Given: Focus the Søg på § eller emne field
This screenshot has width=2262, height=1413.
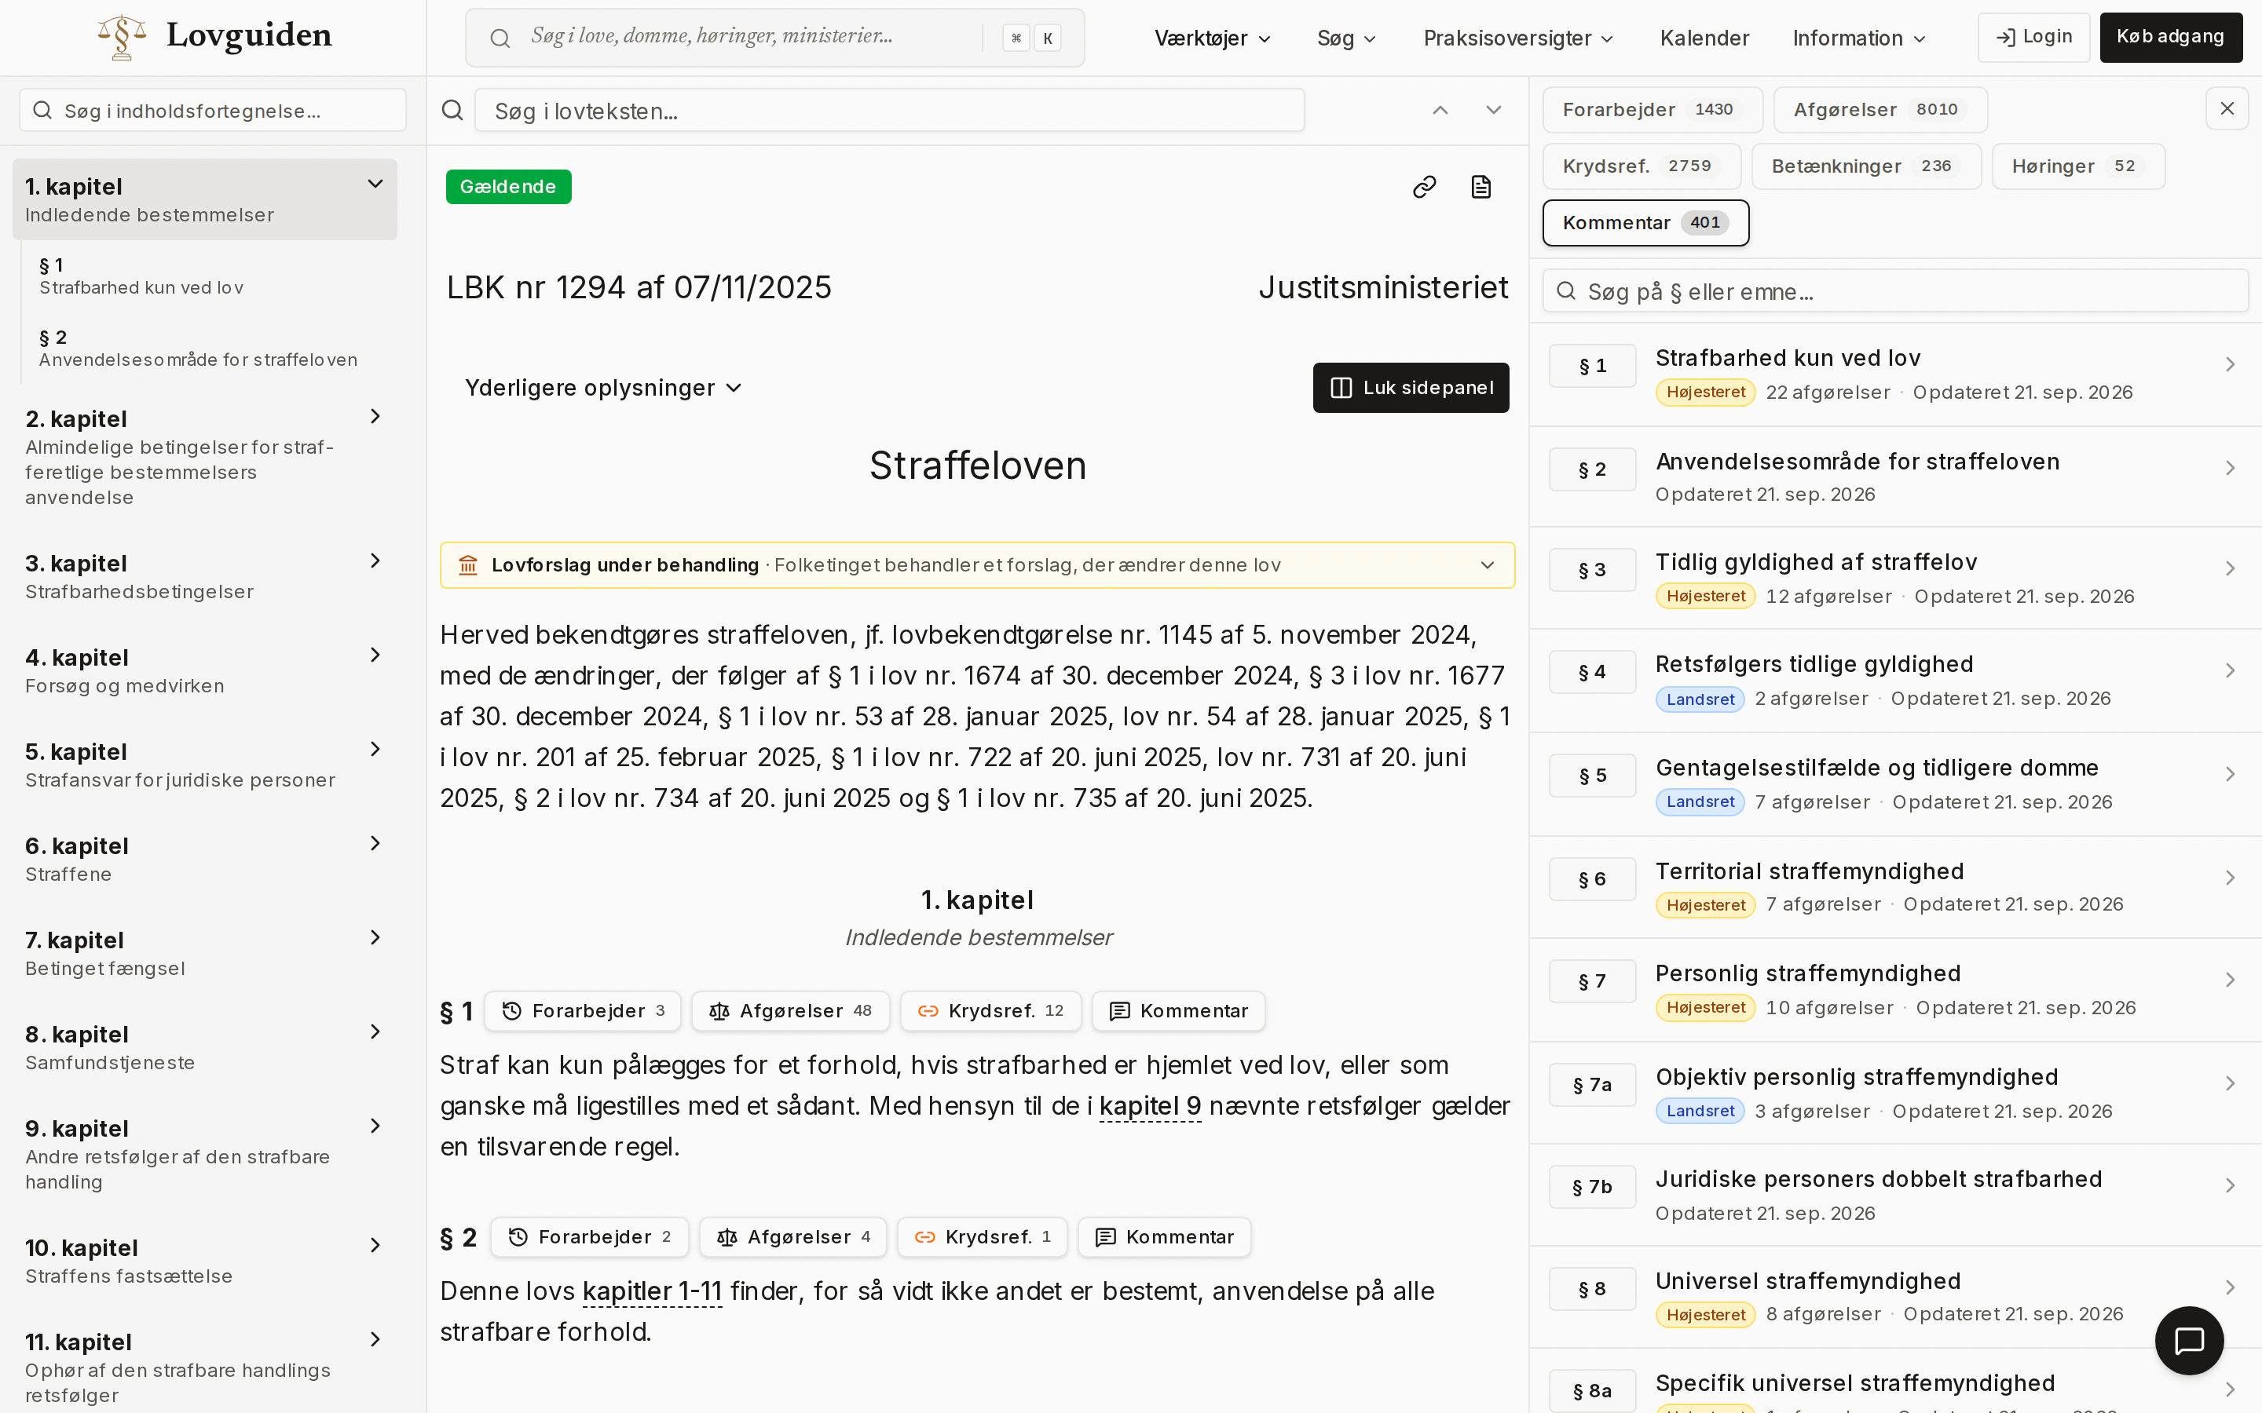Looking at the screenshot, I should [1894, 291].
